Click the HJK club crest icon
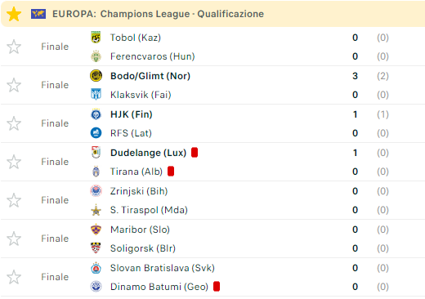The image size is (425, 299). point(96,114)
